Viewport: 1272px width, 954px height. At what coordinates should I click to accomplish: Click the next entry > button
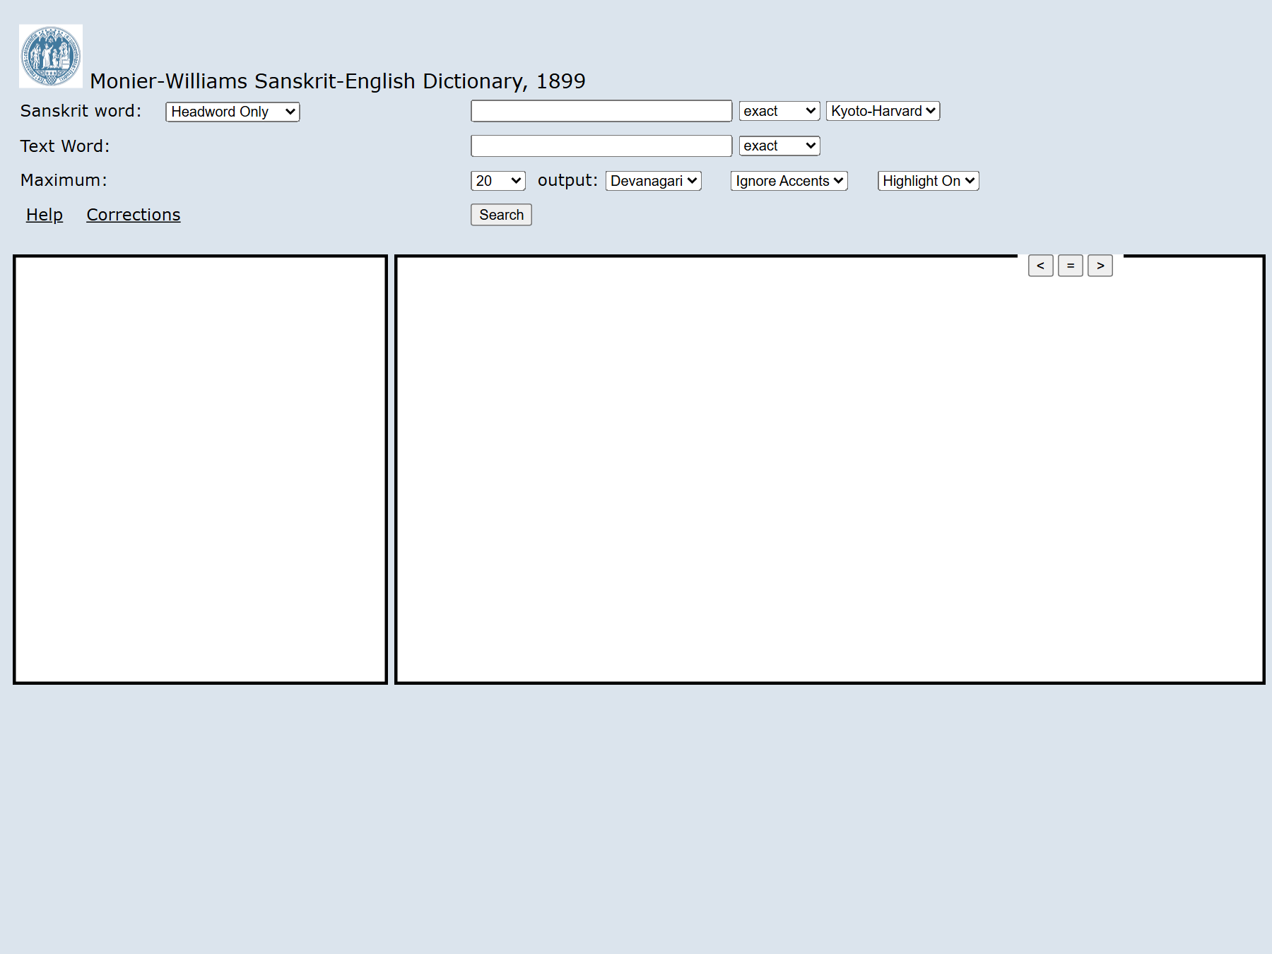(1100, 266)
